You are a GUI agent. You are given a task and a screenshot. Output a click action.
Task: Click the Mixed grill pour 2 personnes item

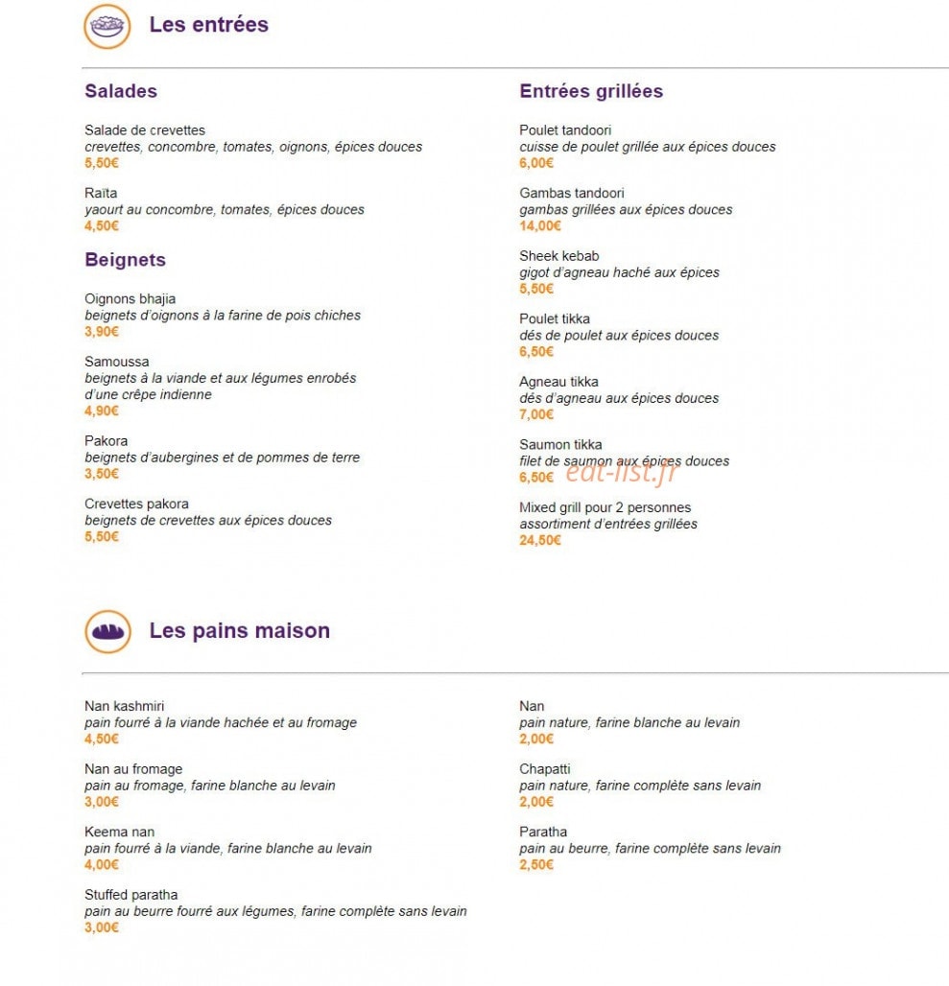click(x=605, y=507)
